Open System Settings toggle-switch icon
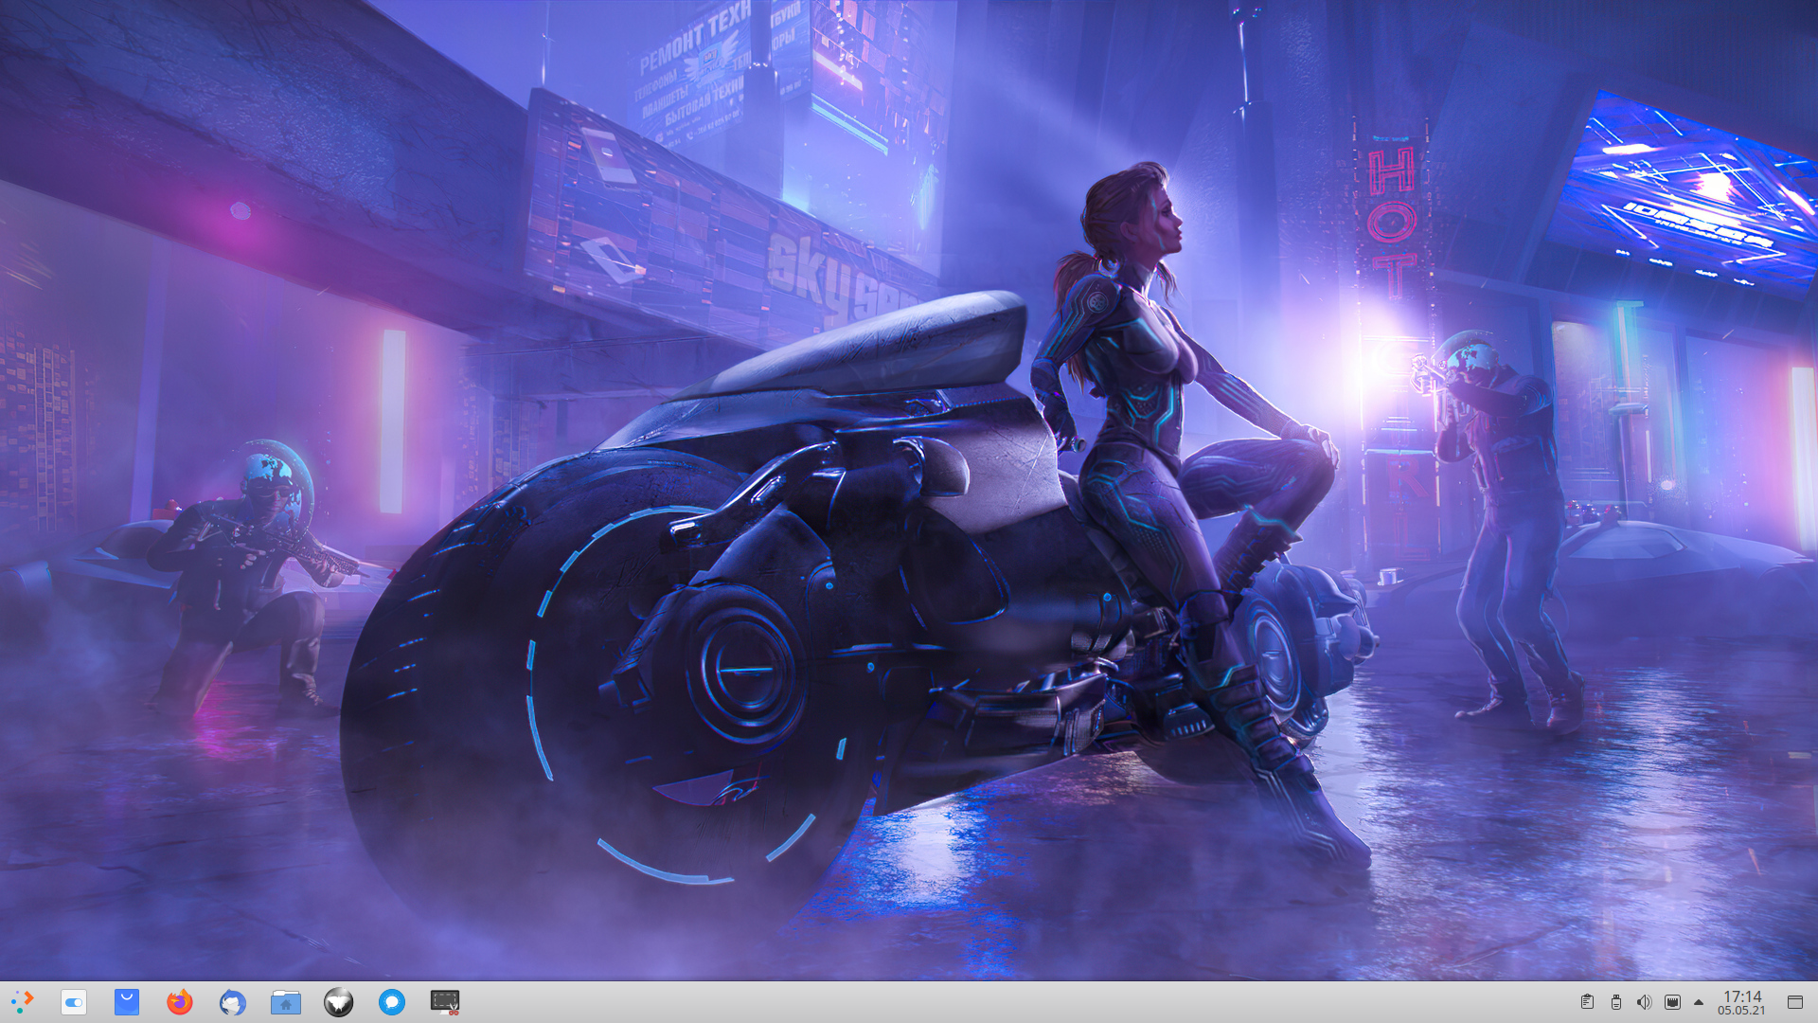Viewport: 1818px width, 1023px height. (x=74, y=1002)
